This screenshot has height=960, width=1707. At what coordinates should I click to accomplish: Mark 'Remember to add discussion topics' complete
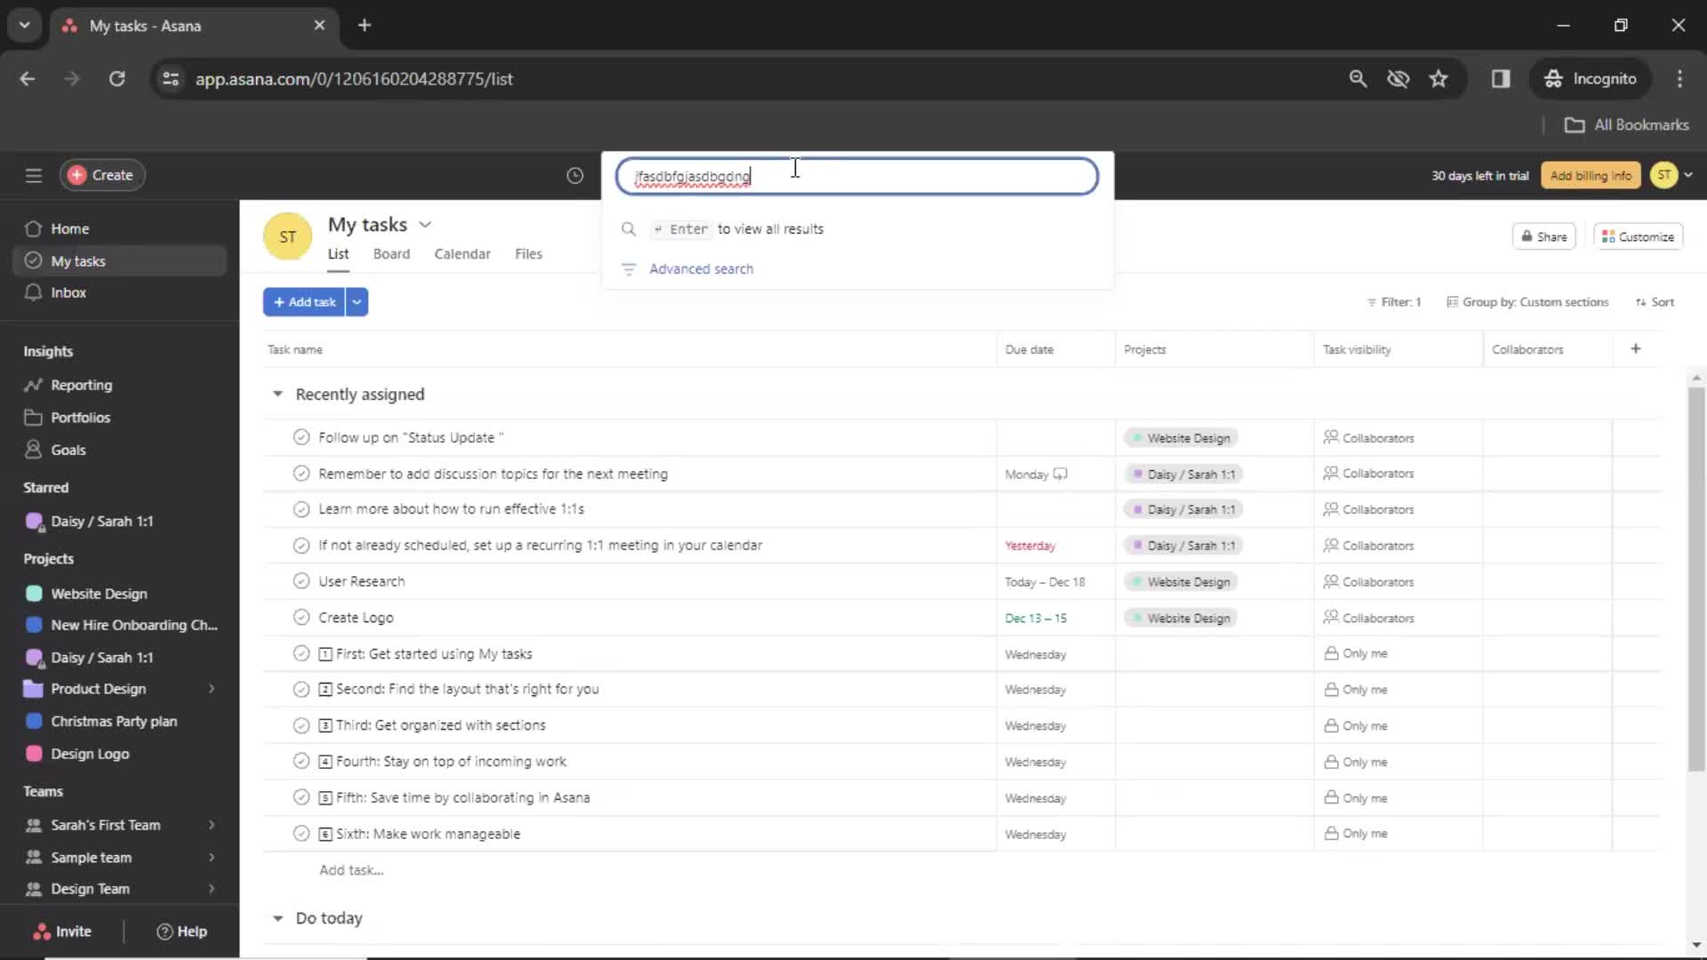[301, 474]
